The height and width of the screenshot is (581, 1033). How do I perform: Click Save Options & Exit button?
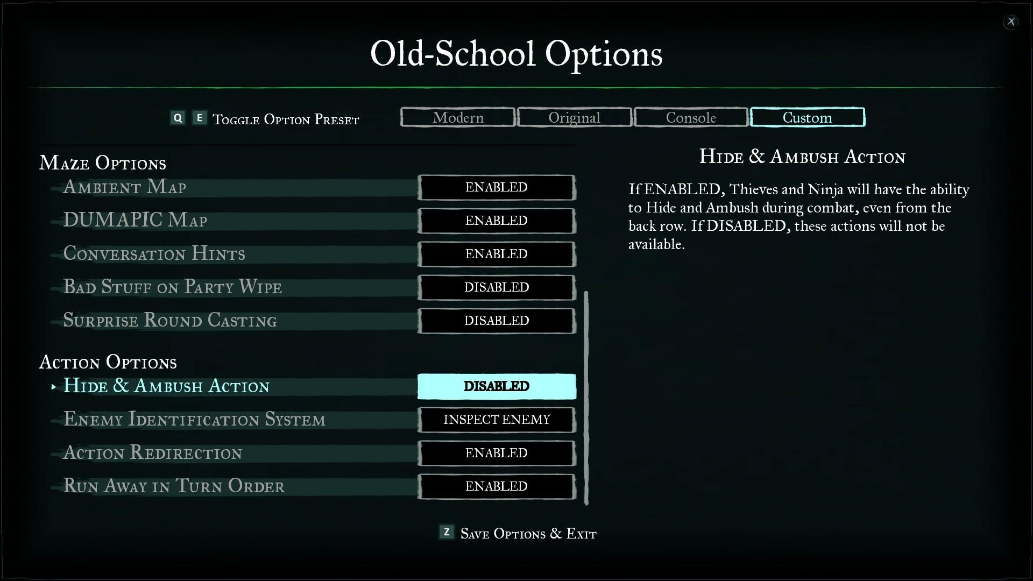(x=516, y=533)
